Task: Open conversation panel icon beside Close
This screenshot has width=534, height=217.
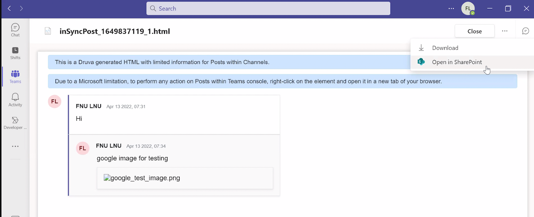Action: click(x=526, y=31)
